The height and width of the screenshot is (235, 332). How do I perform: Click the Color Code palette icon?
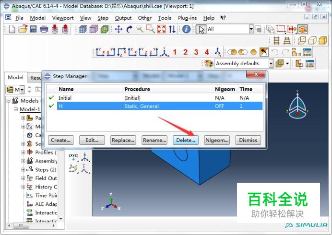[209, 63]
